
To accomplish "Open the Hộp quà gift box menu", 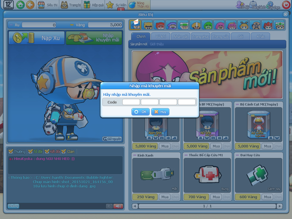I will [x=93, y=5].
